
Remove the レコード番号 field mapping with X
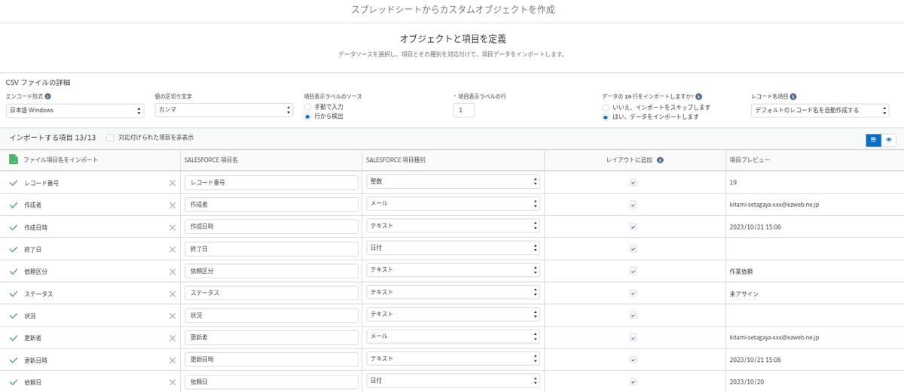click(172, 183)
